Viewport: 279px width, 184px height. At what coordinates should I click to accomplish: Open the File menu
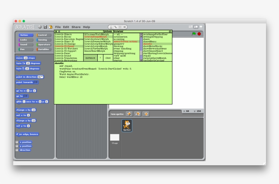pos(58,27)
